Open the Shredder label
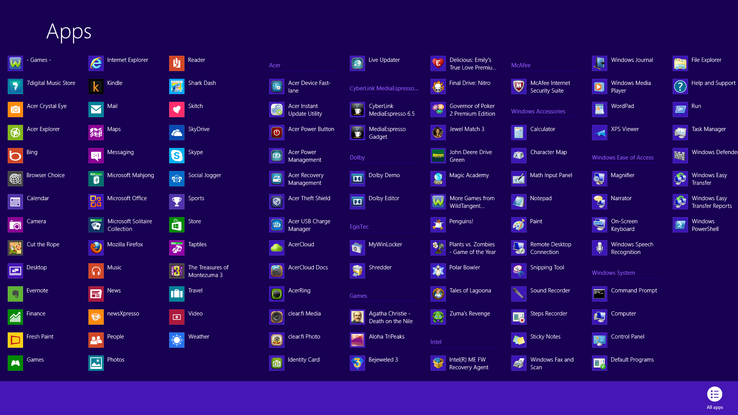 380,267
